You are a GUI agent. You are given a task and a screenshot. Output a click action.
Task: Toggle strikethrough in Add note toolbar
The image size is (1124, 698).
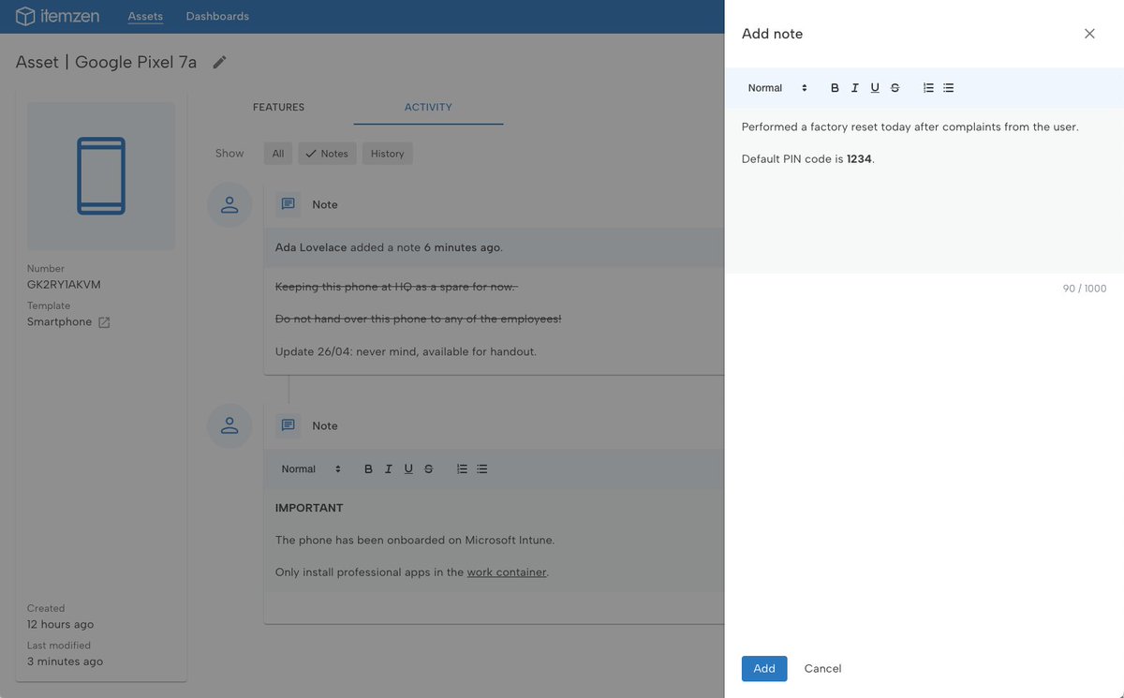pos(895,88)
